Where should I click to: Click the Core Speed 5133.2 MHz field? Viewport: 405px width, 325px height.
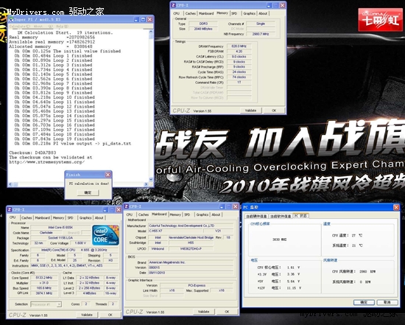click(44, 278)
